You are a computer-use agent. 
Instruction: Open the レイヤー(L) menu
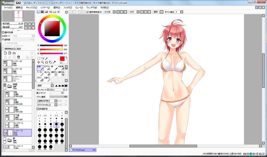(x=45, y=7)
